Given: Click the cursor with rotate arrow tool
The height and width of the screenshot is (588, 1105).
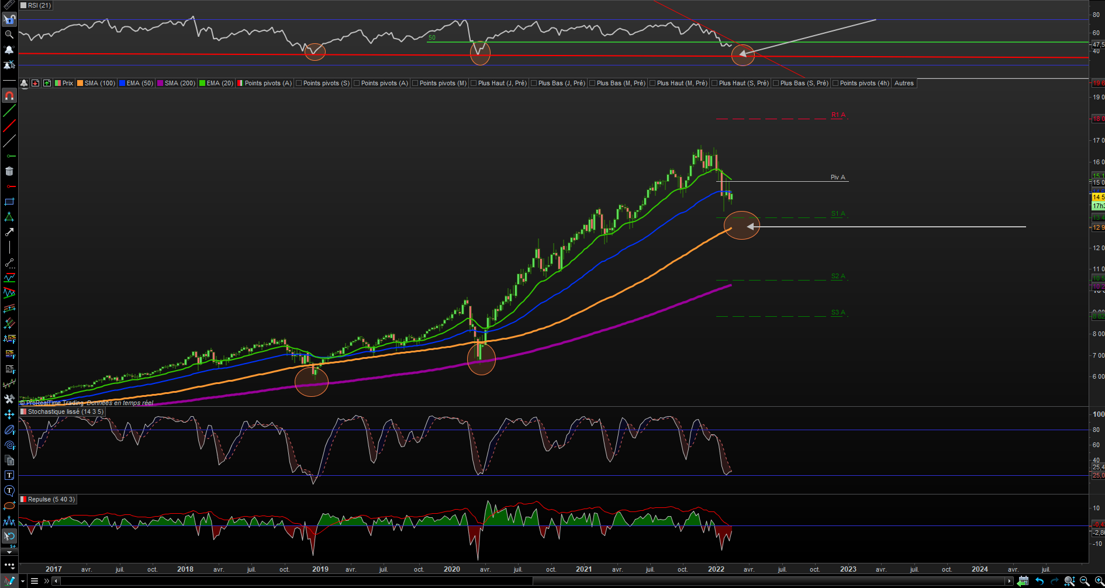Looking at the screenshot, I should tap(9, 536).
